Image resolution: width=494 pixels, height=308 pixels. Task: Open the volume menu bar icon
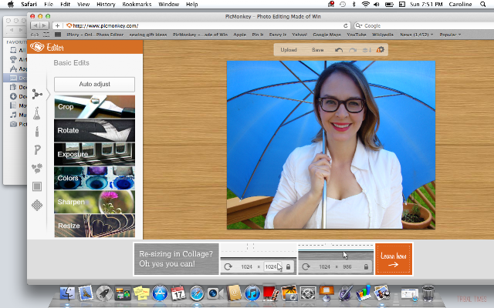click(x=377, y=4)
